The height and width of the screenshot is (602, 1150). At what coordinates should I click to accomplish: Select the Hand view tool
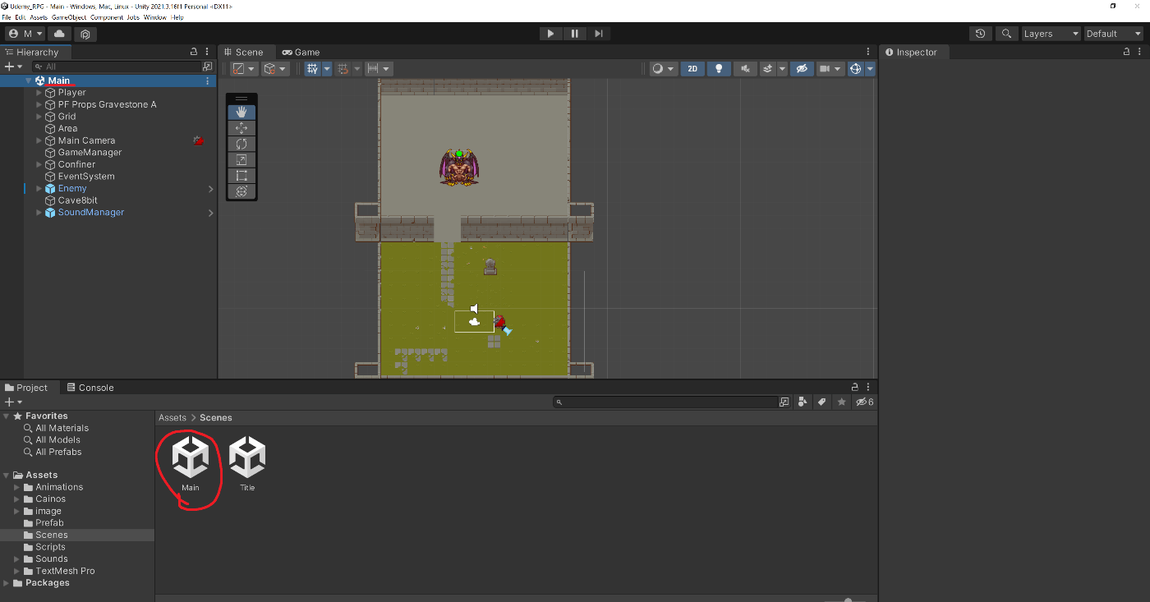(241, 113)
